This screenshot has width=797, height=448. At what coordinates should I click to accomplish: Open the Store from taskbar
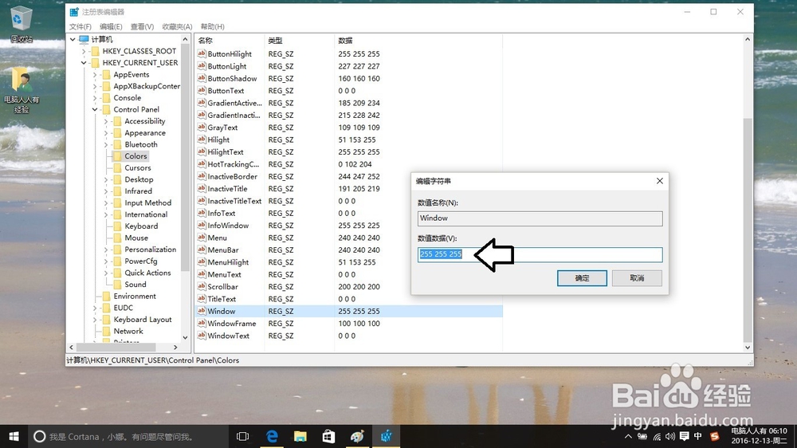(329, 436)
